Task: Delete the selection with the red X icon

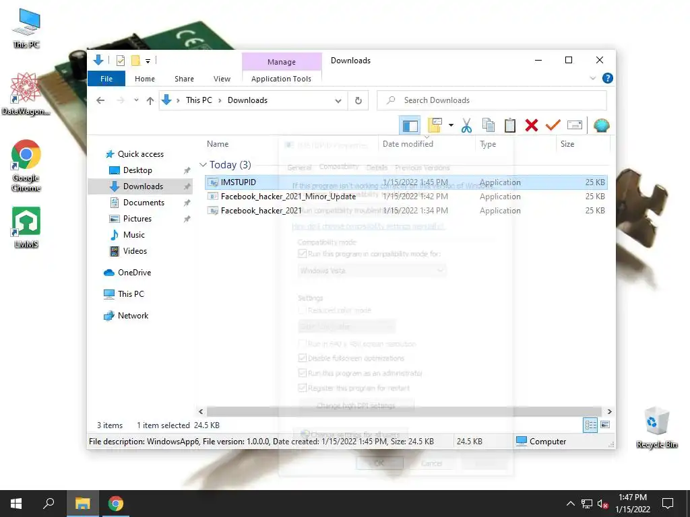Action: coord(532,125)
